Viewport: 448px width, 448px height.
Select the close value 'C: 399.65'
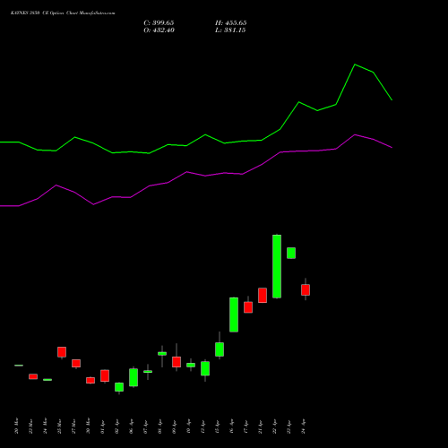[159, 23]
